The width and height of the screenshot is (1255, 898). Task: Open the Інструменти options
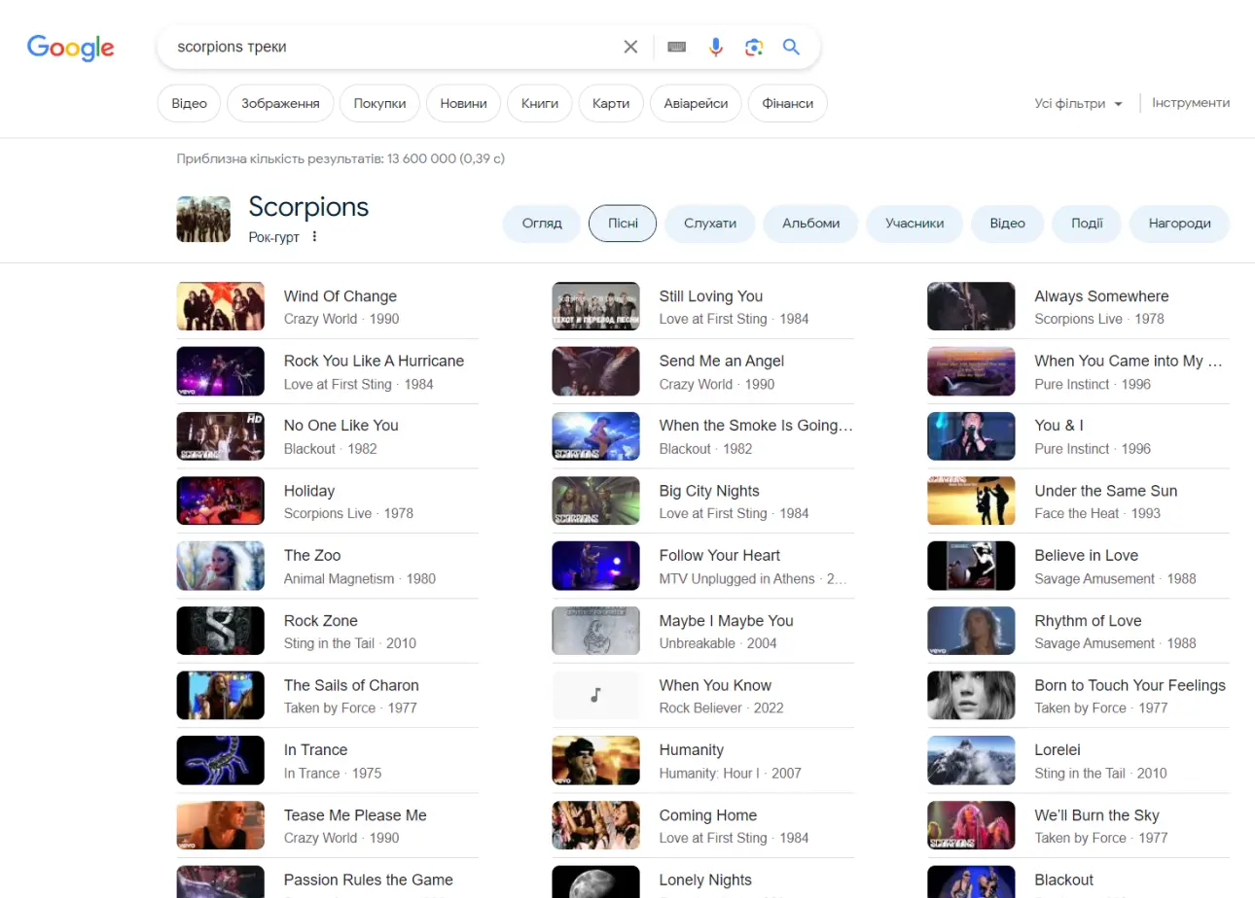1191,103
